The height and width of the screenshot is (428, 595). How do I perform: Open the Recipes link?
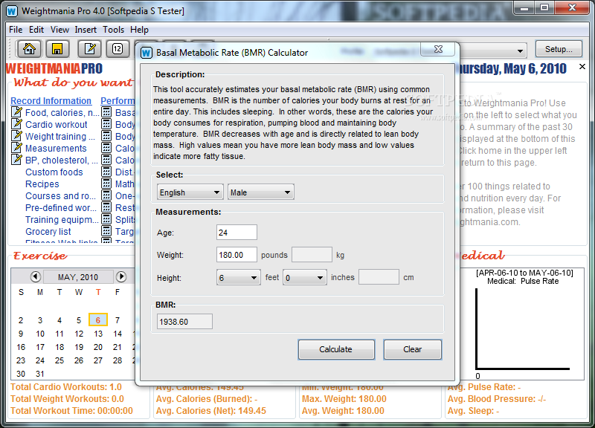[x=42, y=184]
